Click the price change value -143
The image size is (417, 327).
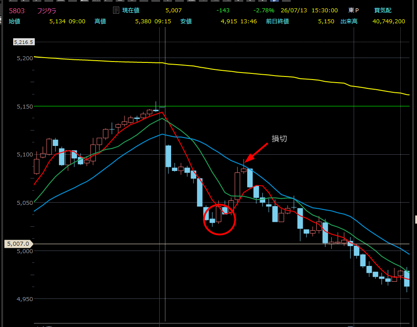point(223,11)
